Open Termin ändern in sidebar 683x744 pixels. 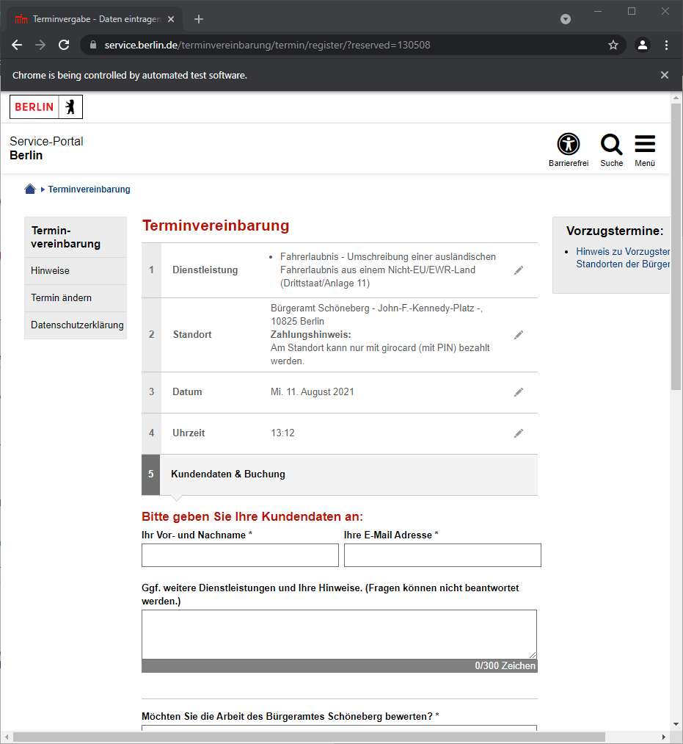(76, 298)
